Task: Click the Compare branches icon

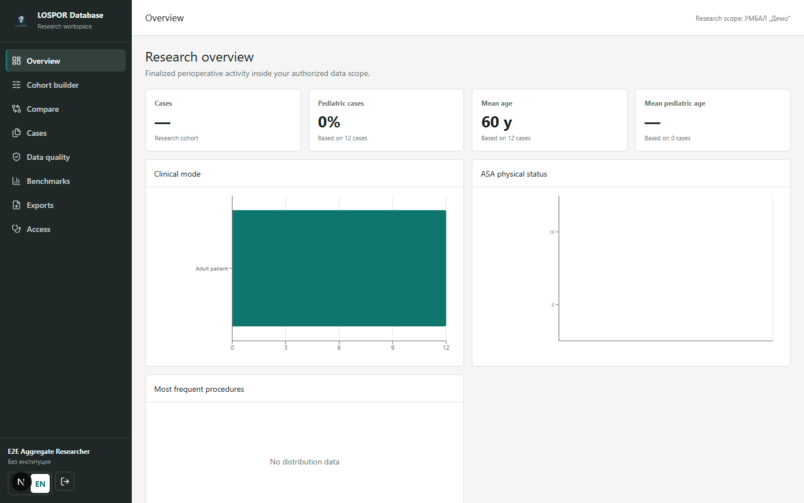Action: [17, 109]
